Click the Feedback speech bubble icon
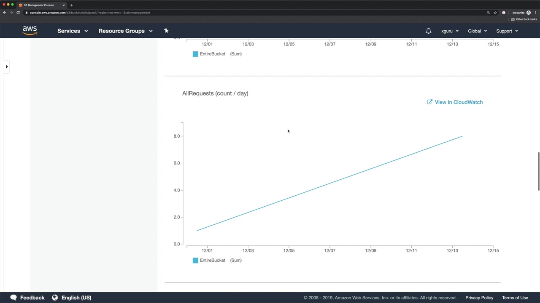 (x=13, y=298)
